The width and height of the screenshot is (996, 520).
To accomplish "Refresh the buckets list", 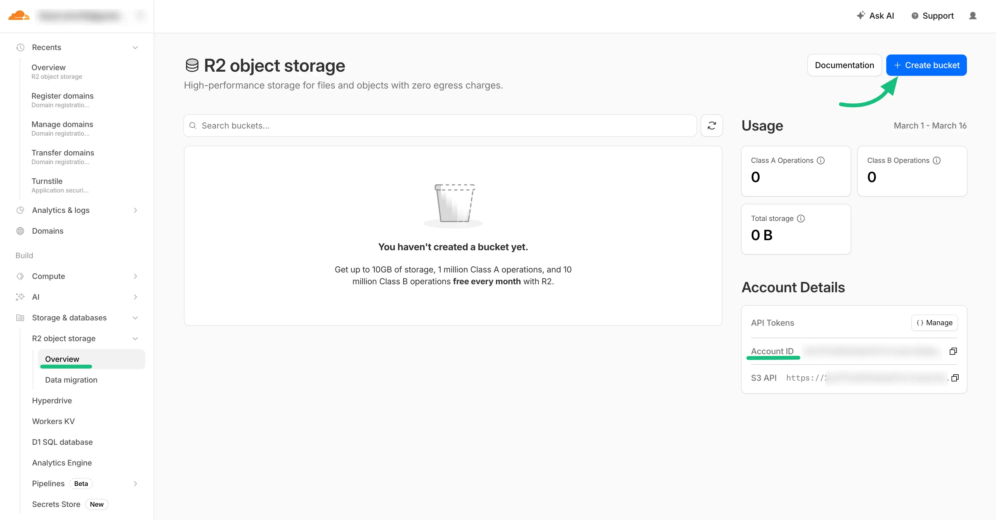I will (712, 126).
